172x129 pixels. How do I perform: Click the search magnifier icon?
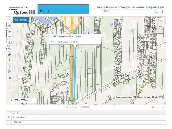pyautogui.click(x=156, y=12)
